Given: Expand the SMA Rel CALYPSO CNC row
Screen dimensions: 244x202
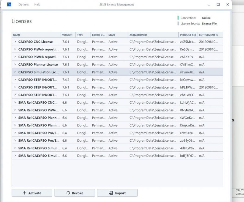Looking at the screenshot, I should click(x=15, y=103).
